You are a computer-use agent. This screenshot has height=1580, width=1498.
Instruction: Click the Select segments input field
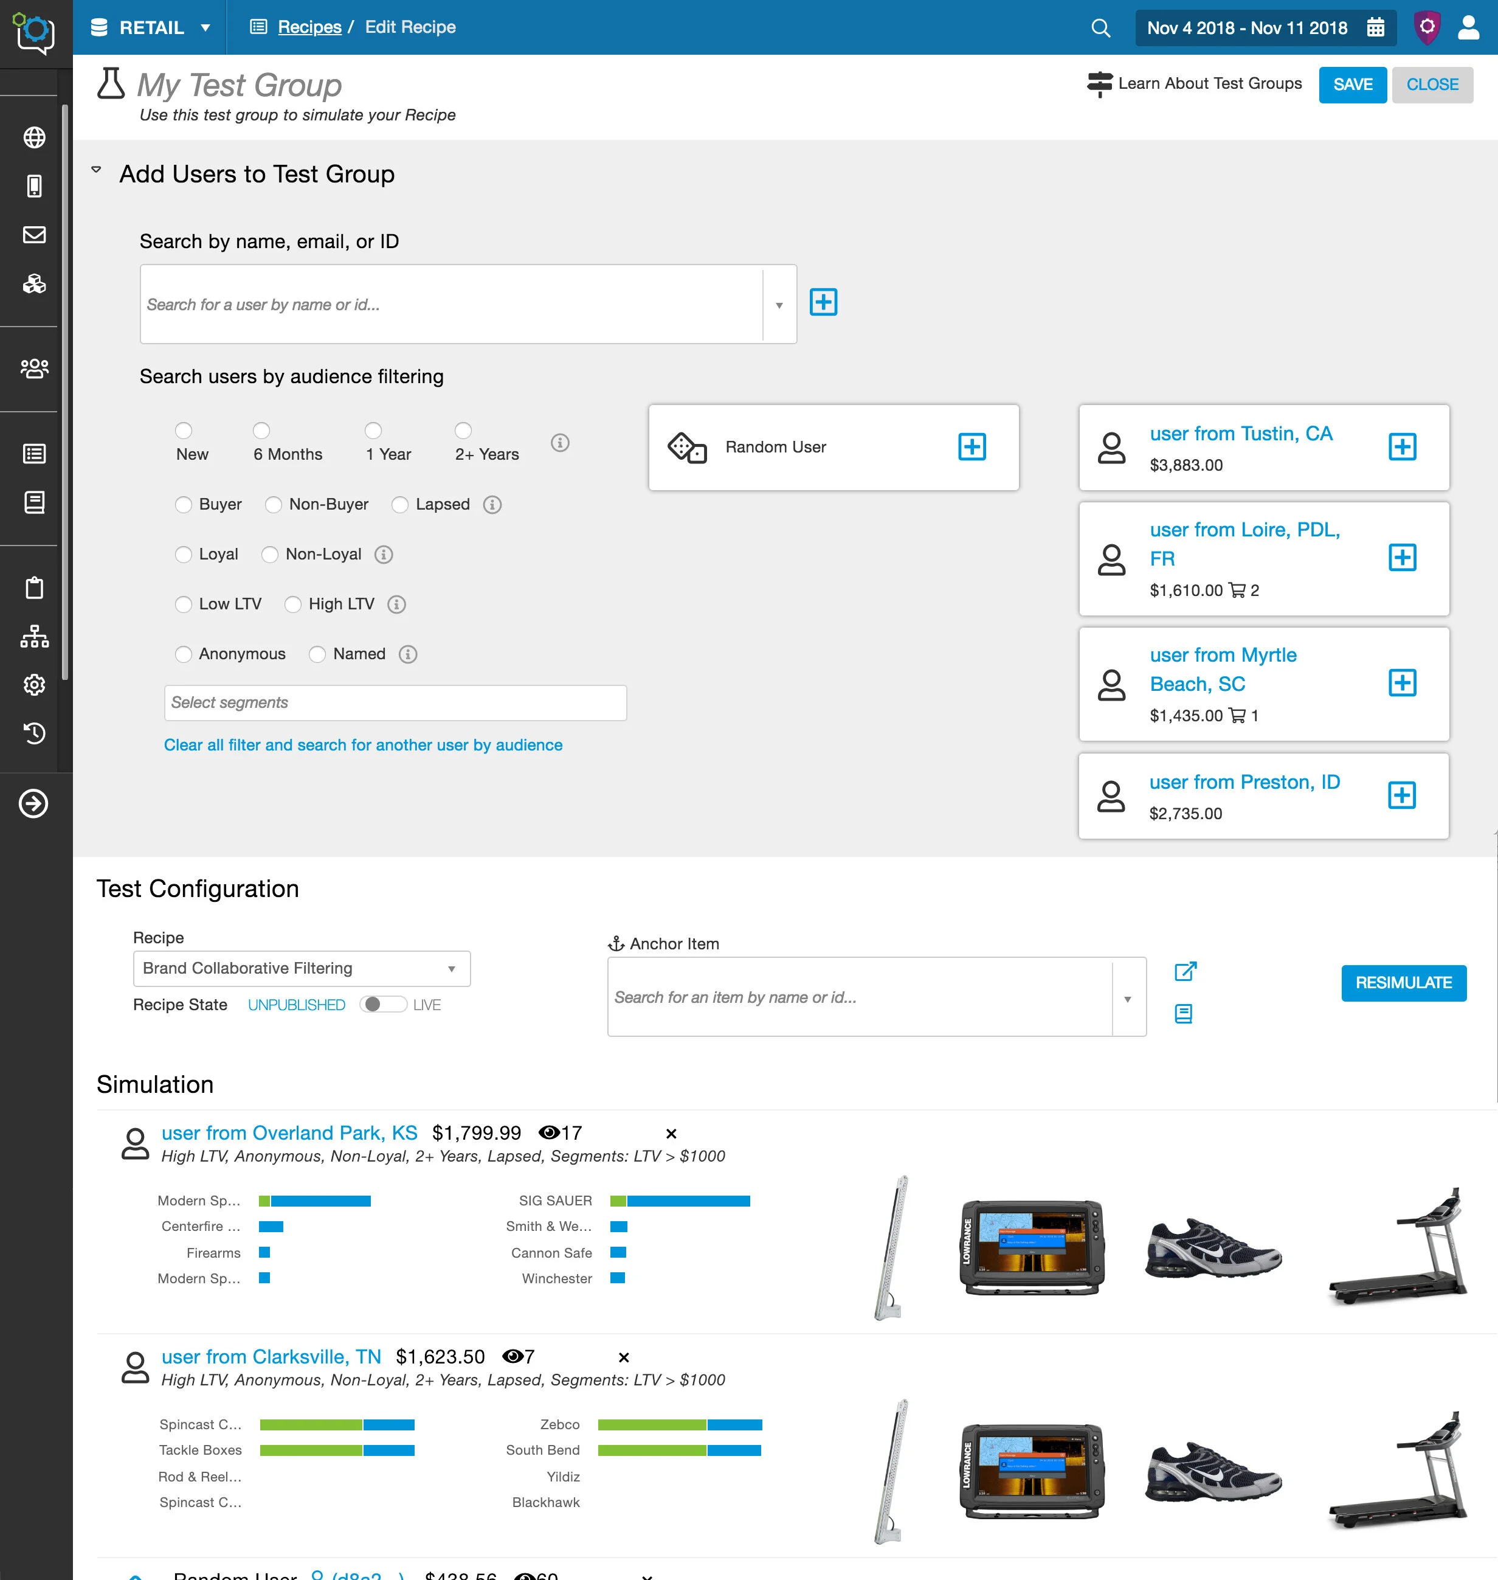[x=395, y=703]
